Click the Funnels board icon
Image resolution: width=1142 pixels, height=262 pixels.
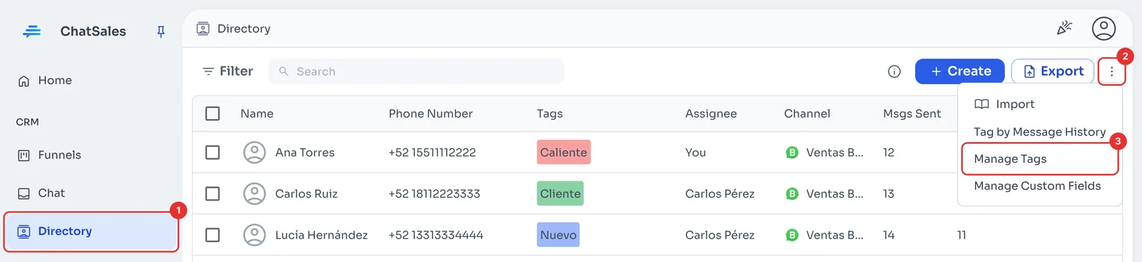[x=24, y=155]
